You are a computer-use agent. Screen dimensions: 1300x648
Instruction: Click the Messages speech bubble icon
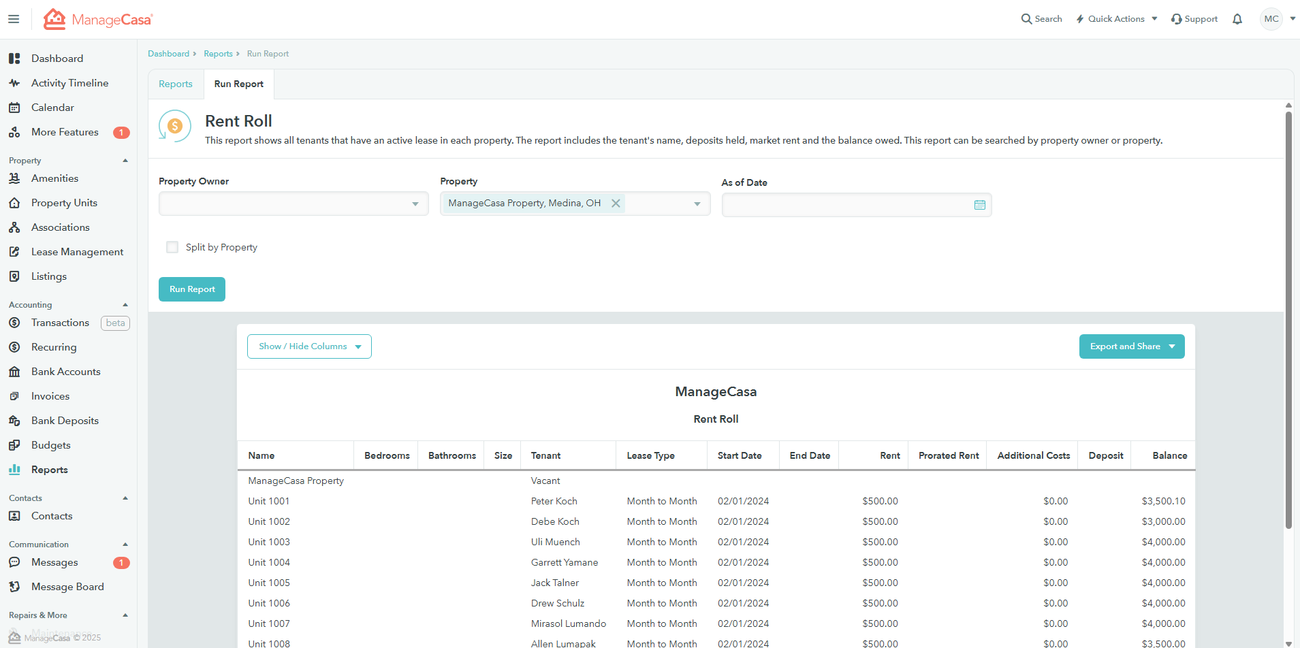point(14,562)
